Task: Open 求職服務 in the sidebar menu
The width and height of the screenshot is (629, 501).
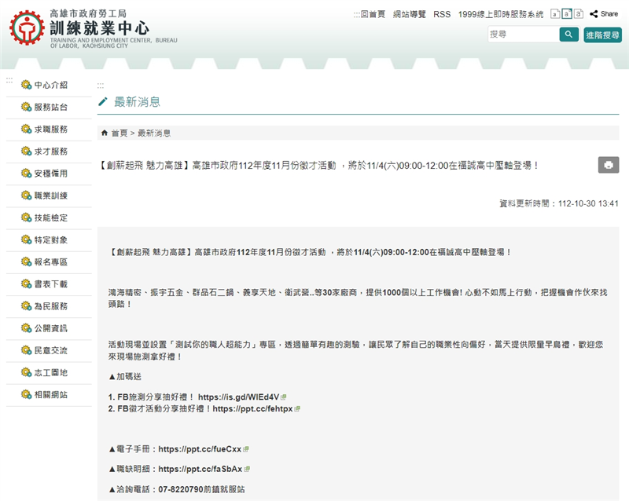Action: tap(51, 129)
